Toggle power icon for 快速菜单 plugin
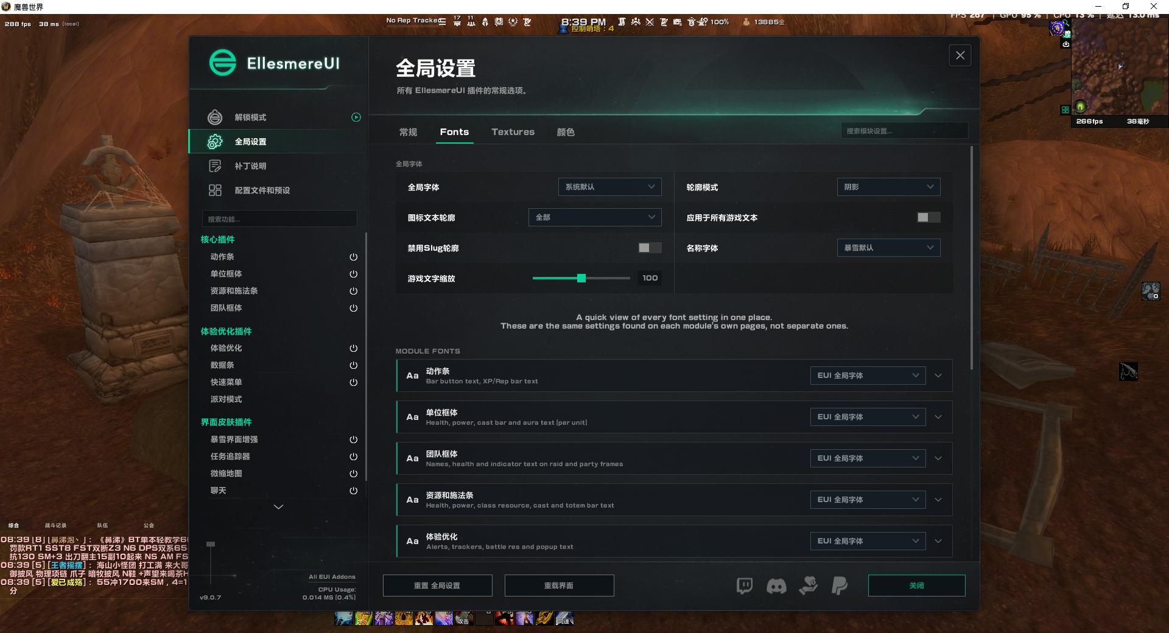 point(353,382)
